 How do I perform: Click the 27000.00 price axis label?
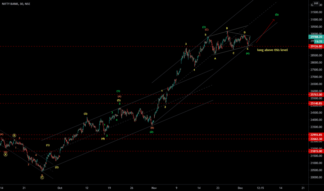point(316,77)
